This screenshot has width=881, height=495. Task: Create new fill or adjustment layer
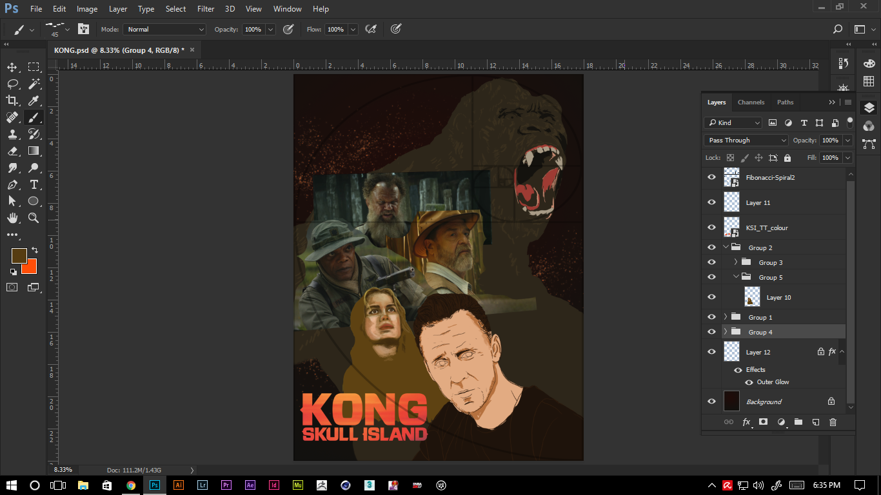point(781,422)
